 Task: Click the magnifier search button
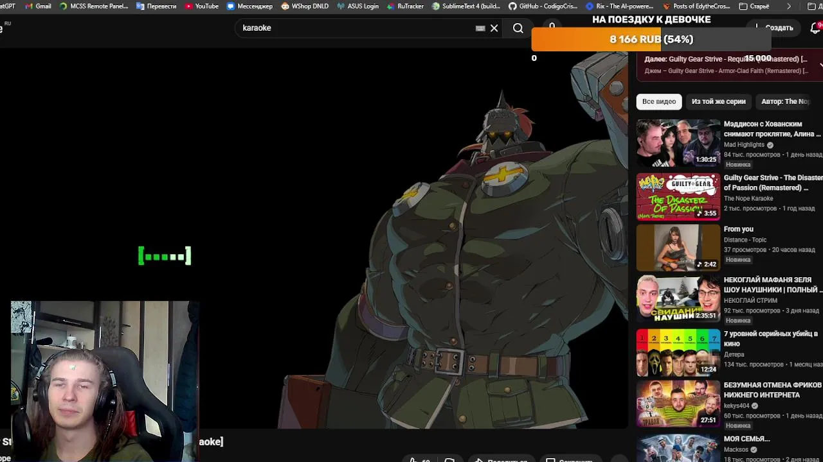point(518,28)
